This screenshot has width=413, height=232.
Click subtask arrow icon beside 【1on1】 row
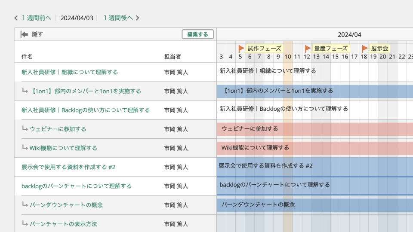(x=25, y=91)
